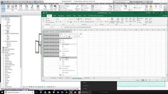The width and height of the screenshot is (168, 94).
Task: Click Starting View in Revit ribbon
Action: [x=117, y=10]
